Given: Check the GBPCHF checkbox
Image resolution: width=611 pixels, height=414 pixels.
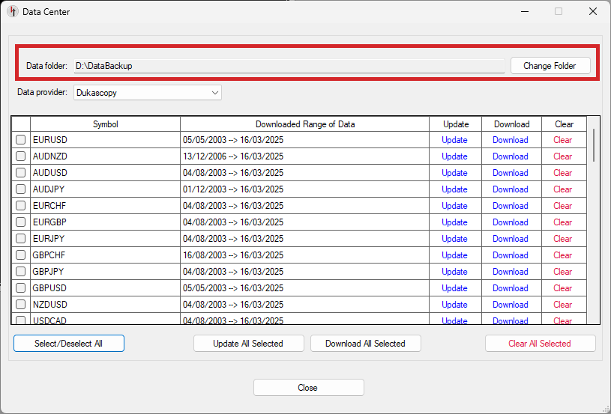Looking at the screenshot, I should click(21, 255).
